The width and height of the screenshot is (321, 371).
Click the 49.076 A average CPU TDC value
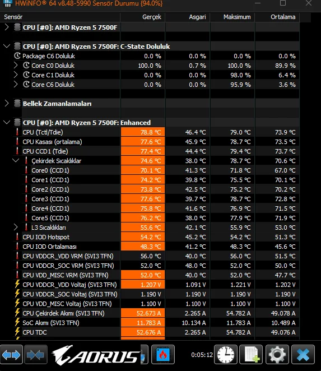pos(283,332)
